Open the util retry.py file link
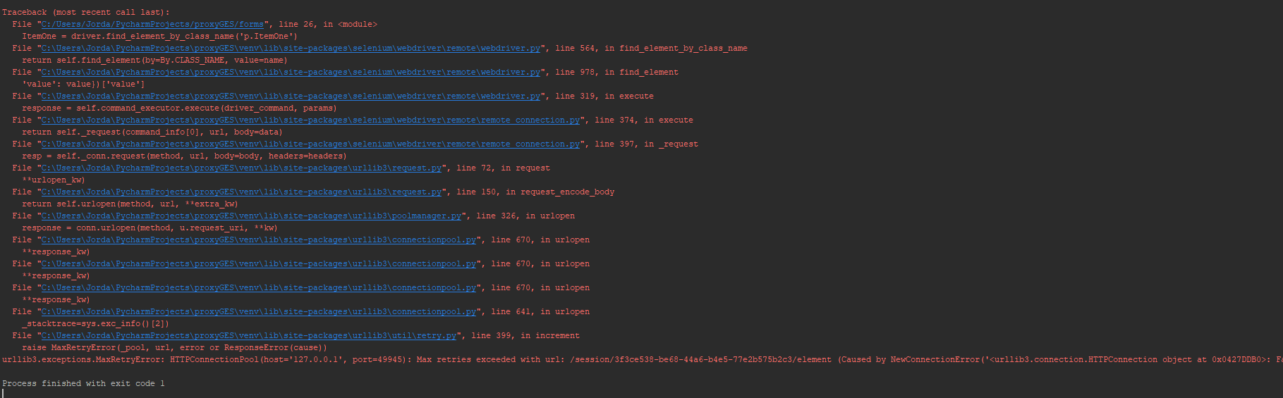 tap(248, 335)
